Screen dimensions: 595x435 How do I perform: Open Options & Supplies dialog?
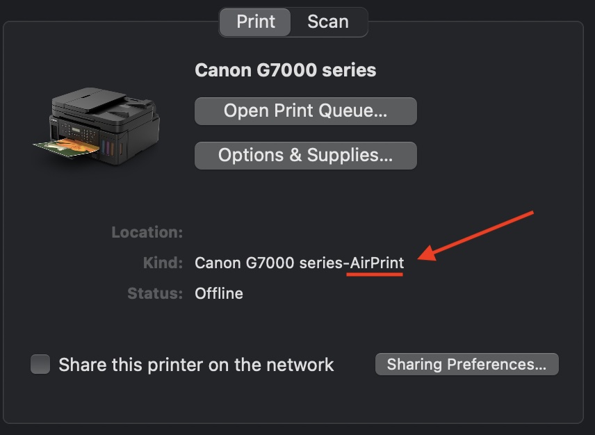305,155
